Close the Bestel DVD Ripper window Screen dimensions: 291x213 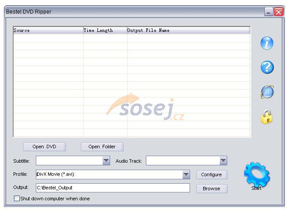point(279,12)
